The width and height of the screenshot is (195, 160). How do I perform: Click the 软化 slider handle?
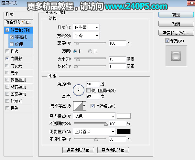76,67
